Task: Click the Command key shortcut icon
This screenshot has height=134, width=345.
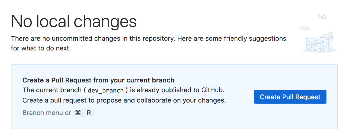Action: pos(78,113)
